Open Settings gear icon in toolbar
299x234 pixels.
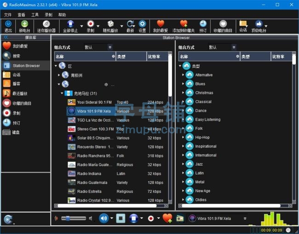tap(142, 24)
